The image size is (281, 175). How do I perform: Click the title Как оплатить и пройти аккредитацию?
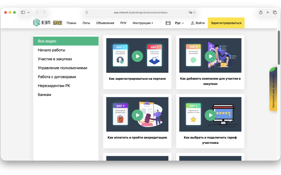(x=137, y=138)
